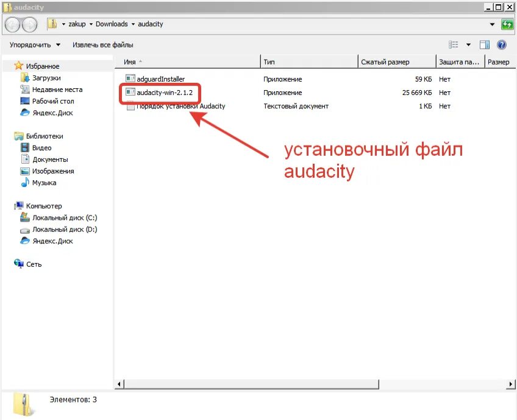Viewport: 517px width, 420px height.
Task: Click the adguardInstaller application icon
Action: (130, 79)
